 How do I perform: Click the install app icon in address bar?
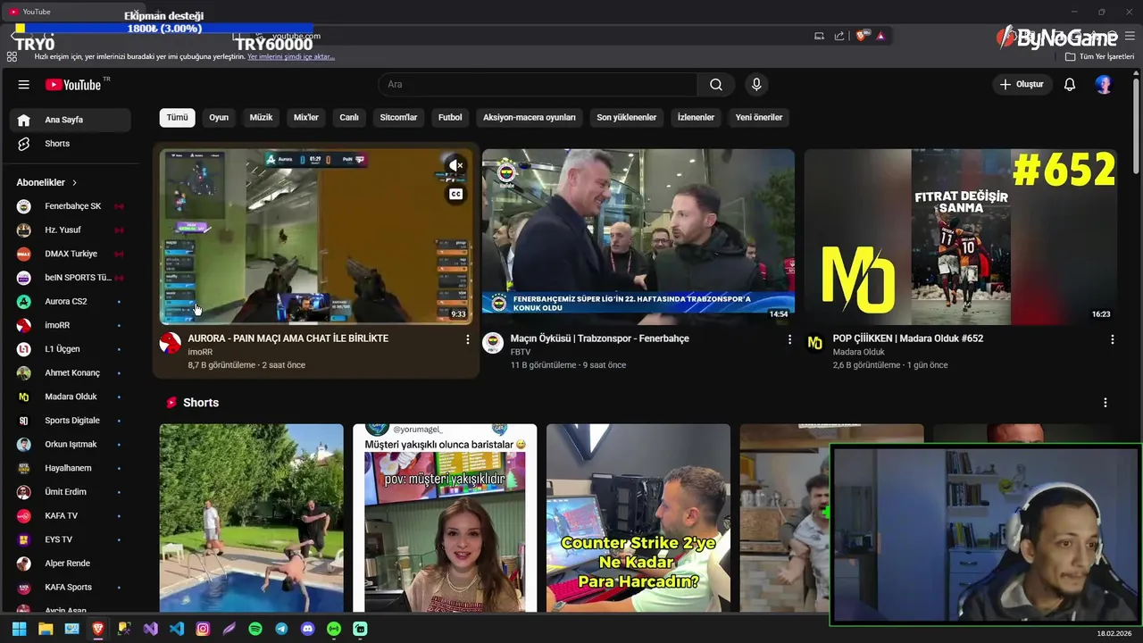click(819, 36)
